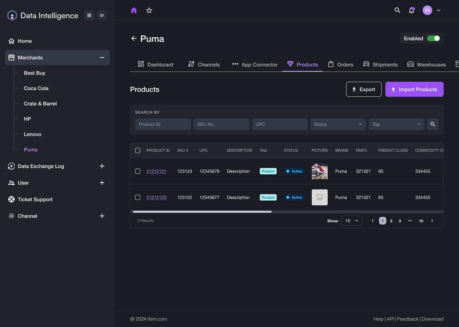Click the table horizontal scrollbar
Screen dimensions: 459x327
202,212
